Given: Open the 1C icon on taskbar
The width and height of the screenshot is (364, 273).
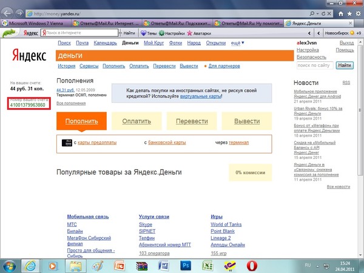Looking at the screenshot, I should [x=230, y=266].
